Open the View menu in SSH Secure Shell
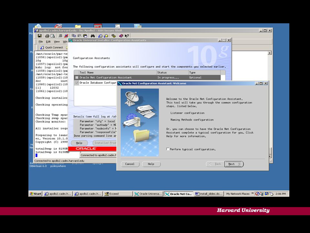The width and height of the screenshot is (310, 233). coord(57,42)
